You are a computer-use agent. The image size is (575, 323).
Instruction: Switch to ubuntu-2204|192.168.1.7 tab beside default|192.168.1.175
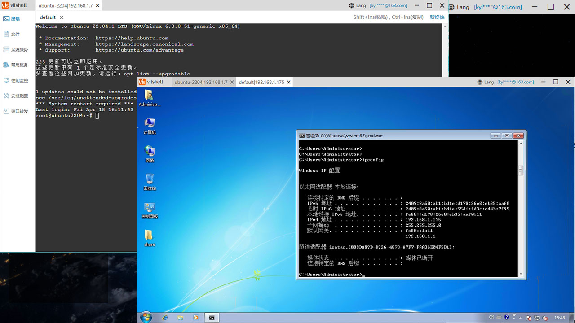tap(201, 82)
